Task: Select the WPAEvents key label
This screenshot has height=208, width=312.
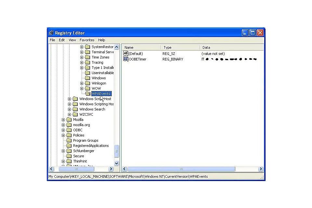Action: click(101, 94)
